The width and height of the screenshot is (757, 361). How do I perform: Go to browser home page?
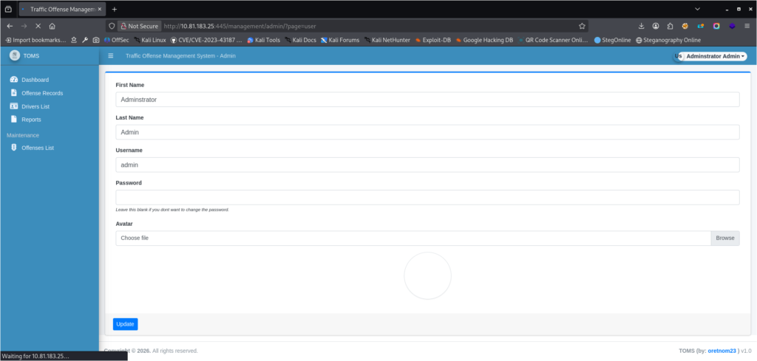pyautogui.click(x=52, y=26)
